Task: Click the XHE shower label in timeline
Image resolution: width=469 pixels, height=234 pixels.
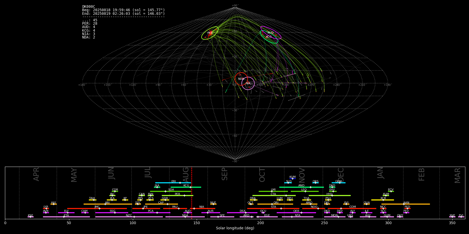Action: [452, 216]
